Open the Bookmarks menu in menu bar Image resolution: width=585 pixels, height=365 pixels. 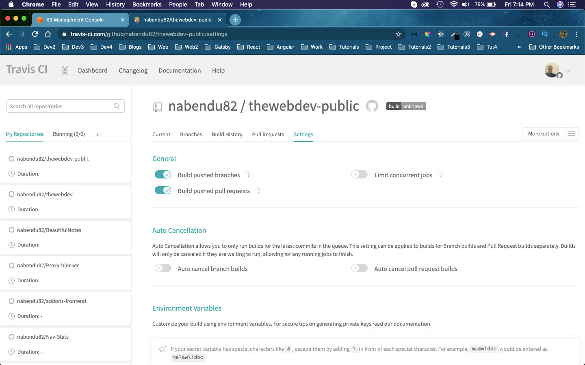coord(147,4)
